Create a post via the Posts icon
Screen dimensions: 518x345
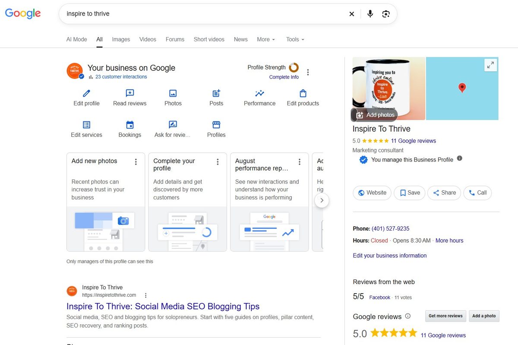(x=216, y=93)
